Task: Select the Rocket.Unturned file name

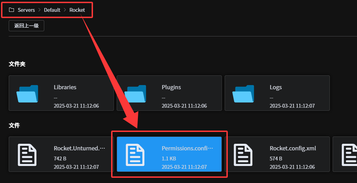Action: (79, 148)
